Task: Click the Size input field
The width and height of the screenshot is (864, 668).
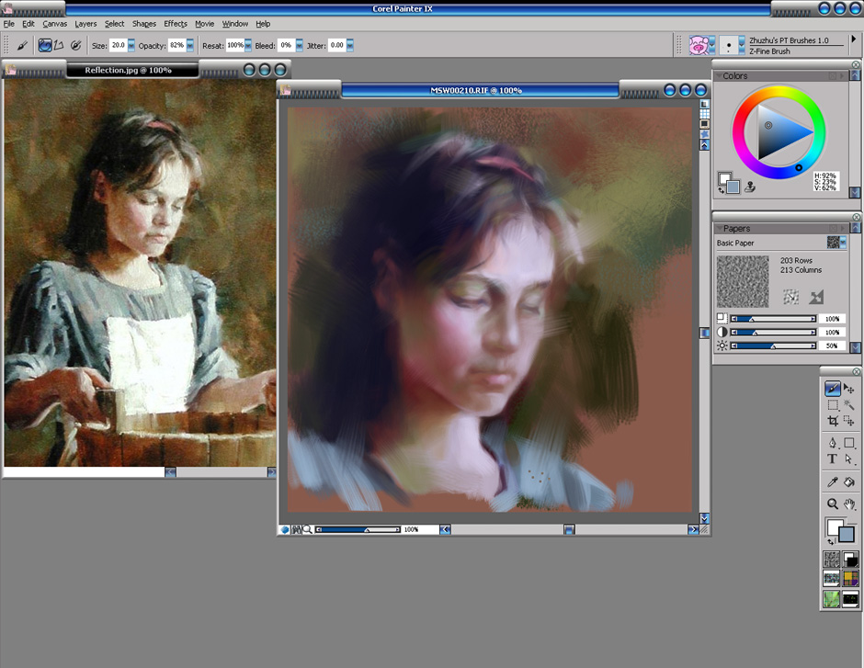Action: click(x=118, y=46)
